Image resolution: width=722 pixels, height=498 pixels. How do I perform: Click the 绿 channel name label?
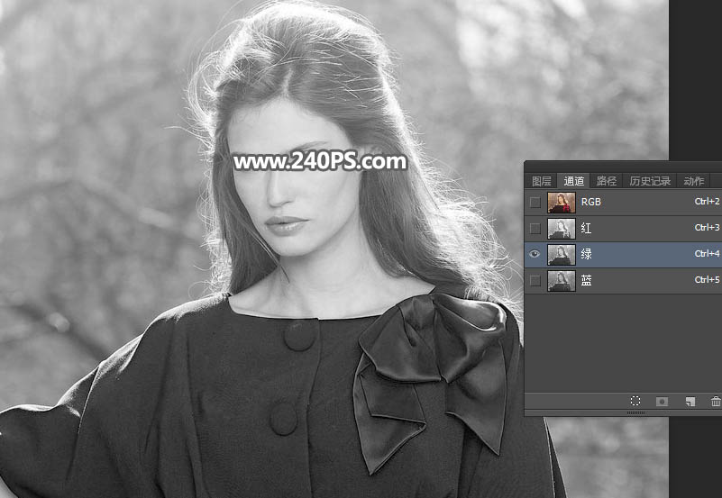[587, 255]
